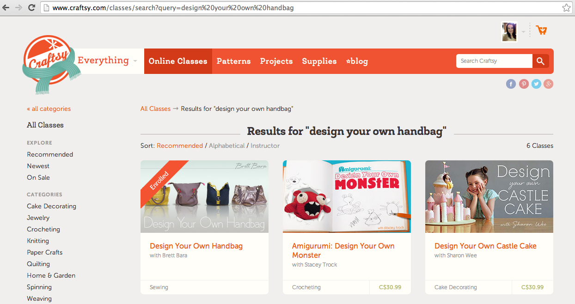Open the Newest explore link
This screenshot has height=304, width=575.
(x=38, y=166)
